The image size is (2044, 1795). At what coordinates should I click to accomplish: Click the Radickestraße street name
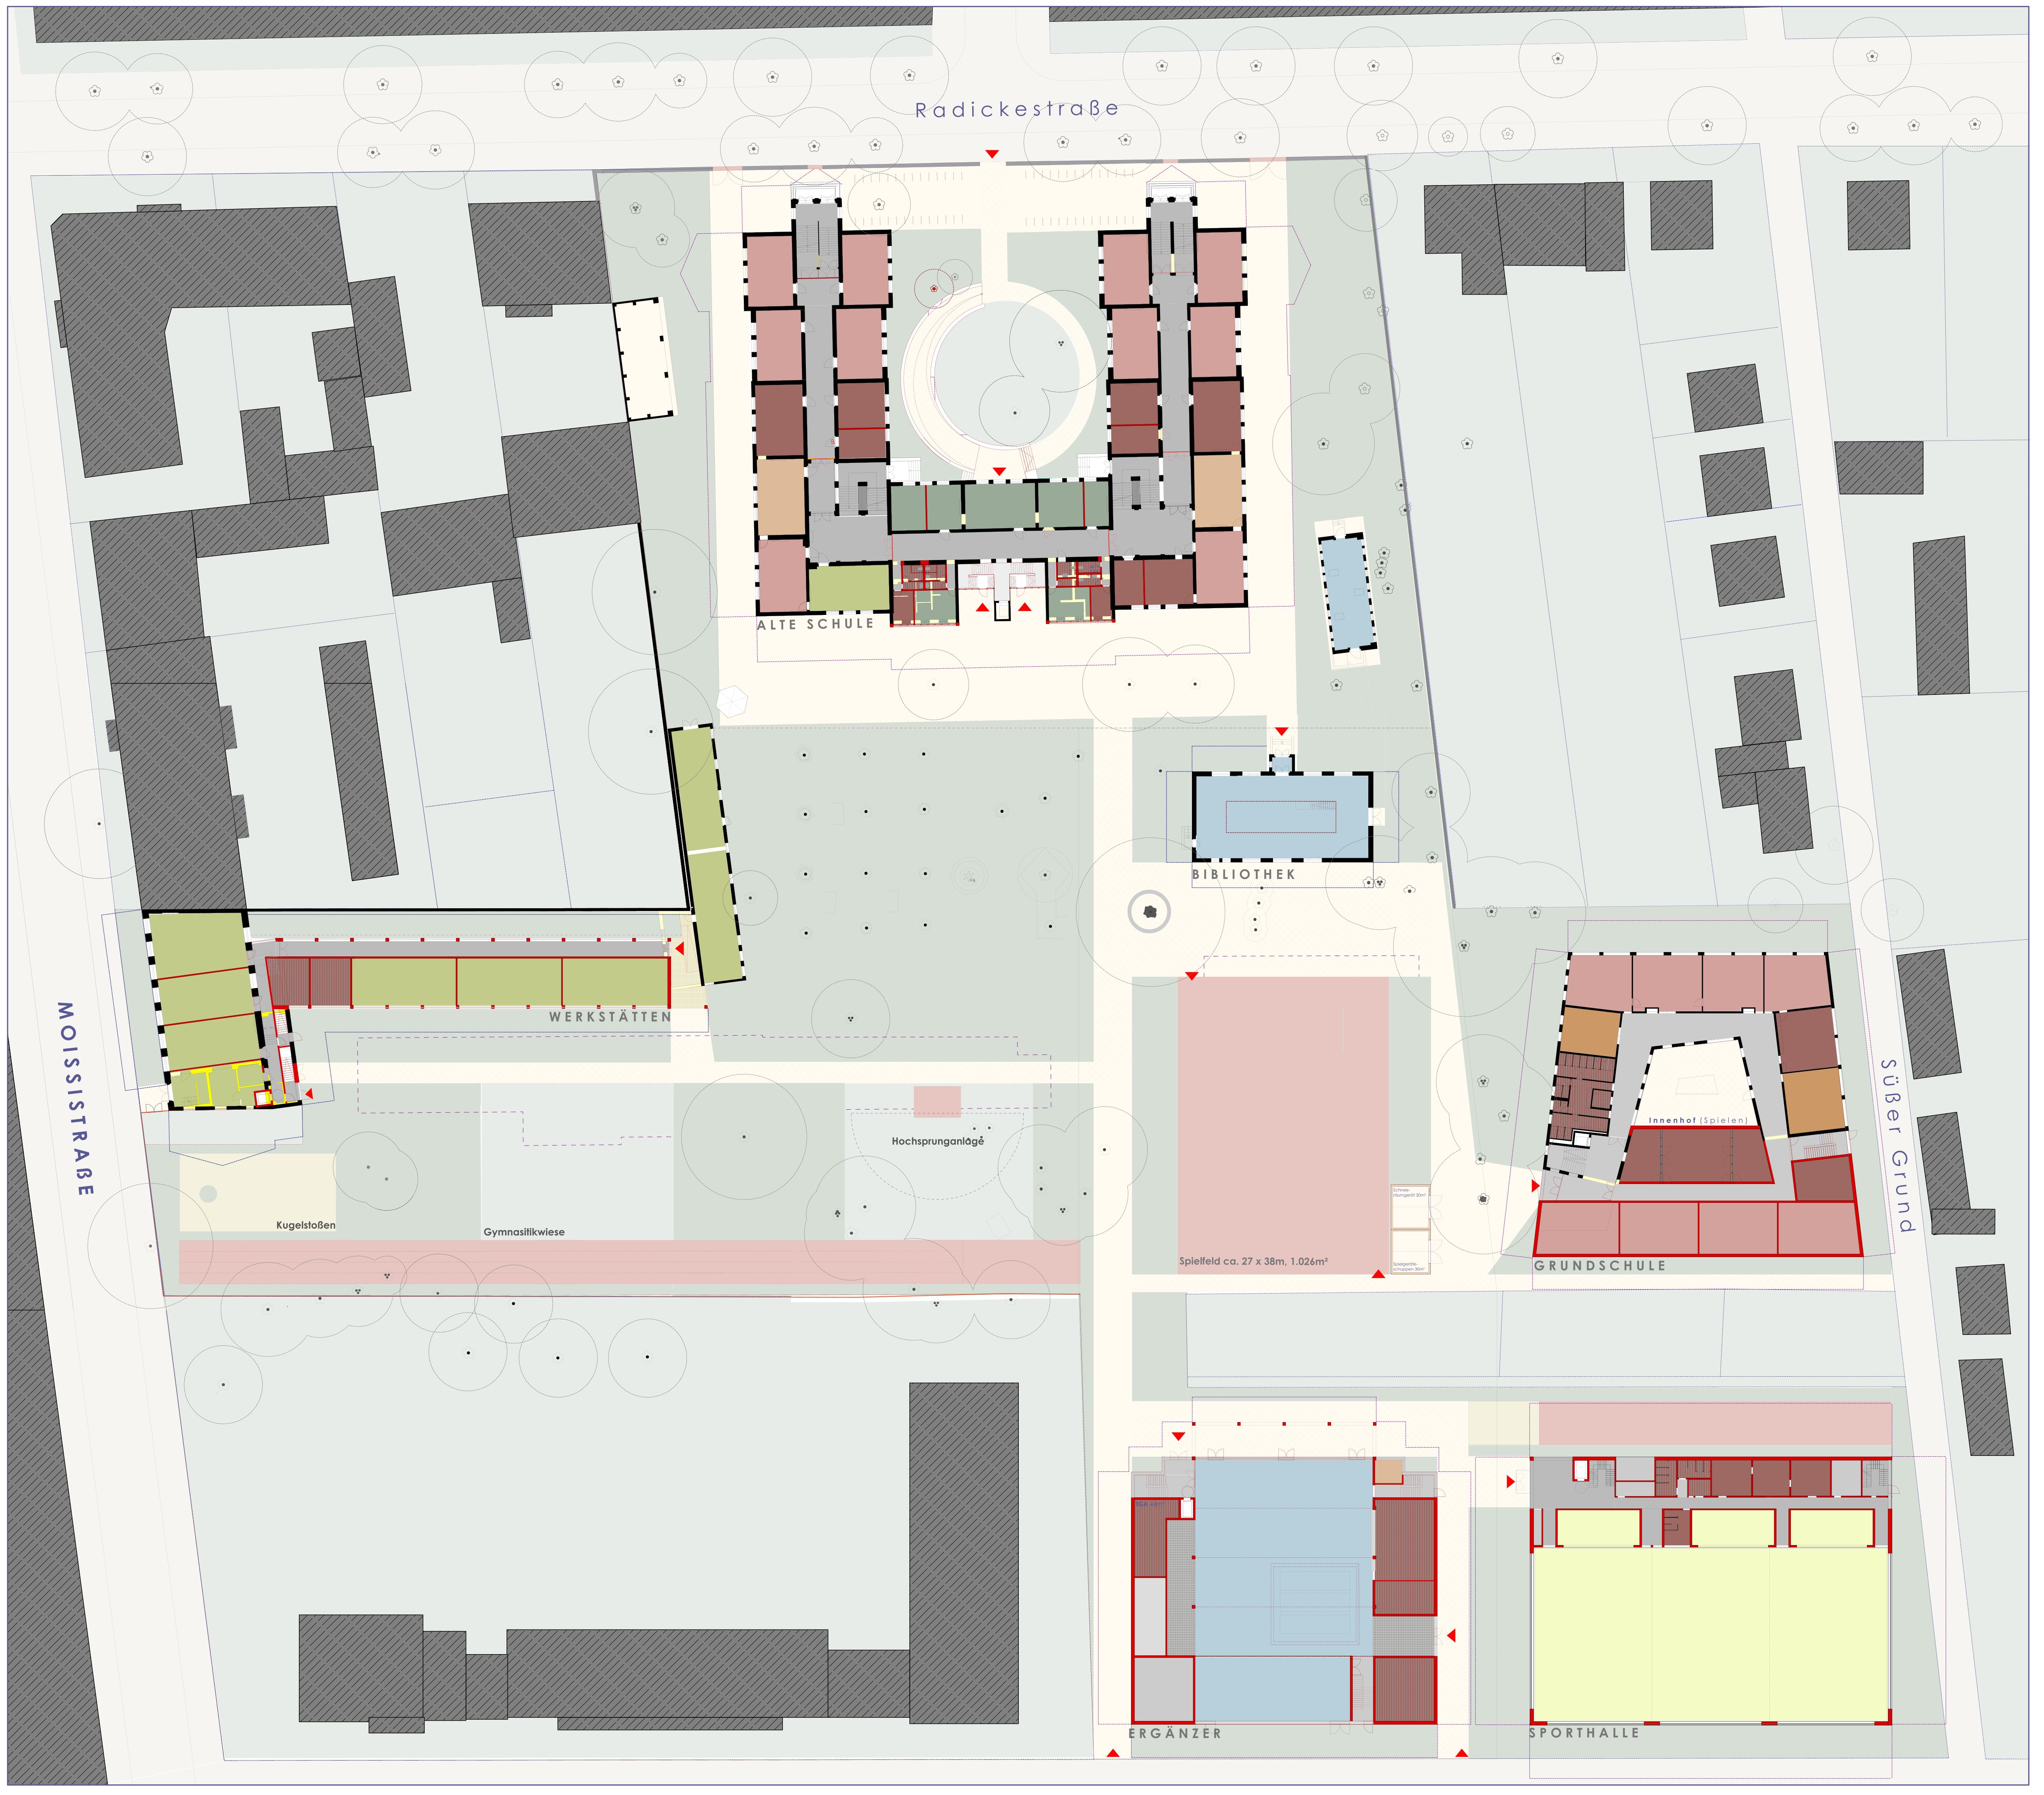1016,109
